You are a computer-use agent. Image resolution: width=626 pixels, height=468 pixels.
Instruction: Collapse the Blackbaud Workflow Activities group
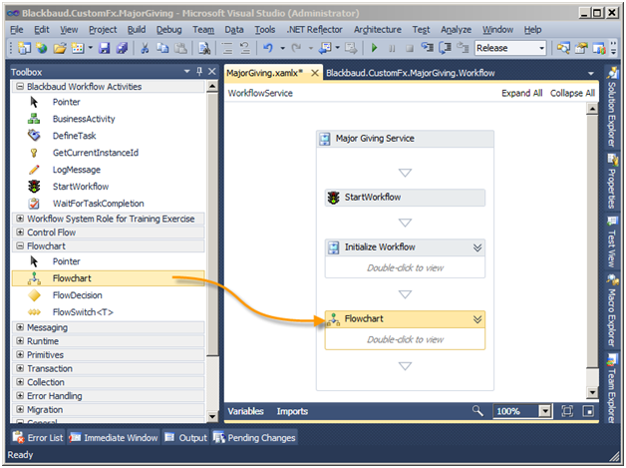[x=20, y=87]
